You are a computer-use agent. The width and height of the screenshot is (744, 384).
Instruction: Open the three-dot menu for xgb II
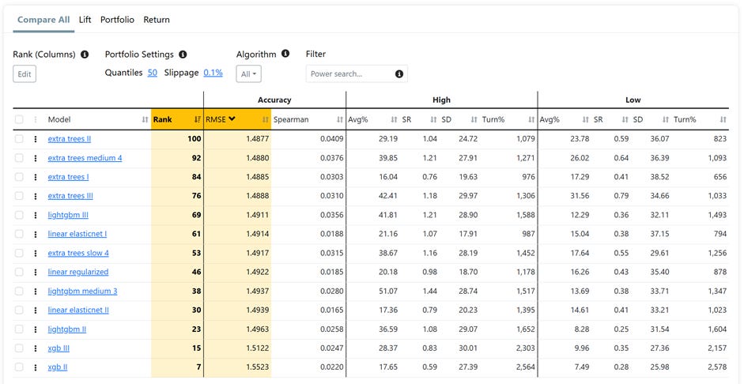[x=35, y=367]
